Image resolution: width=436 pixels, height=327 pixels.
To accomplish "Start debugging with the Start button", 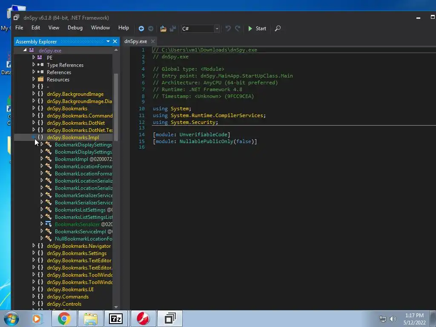I will 257,29.
